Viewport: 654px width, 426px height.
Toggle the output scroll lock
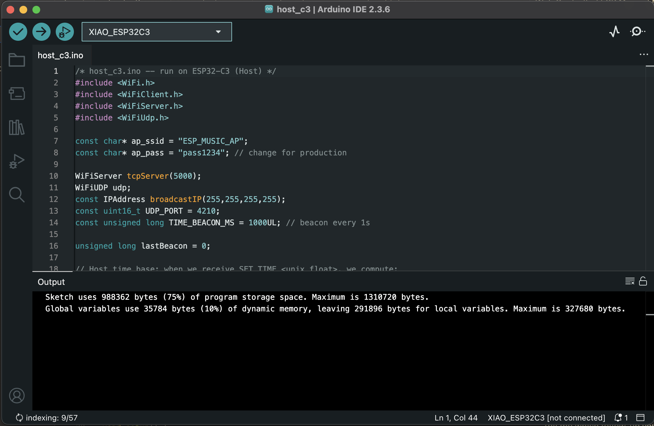point(643,281)
